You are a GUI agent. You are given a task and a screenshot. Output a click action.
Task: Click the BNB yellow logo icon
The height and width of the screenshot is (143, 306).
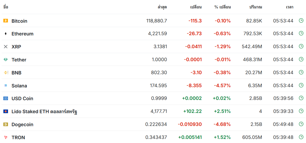click(6, 73)
